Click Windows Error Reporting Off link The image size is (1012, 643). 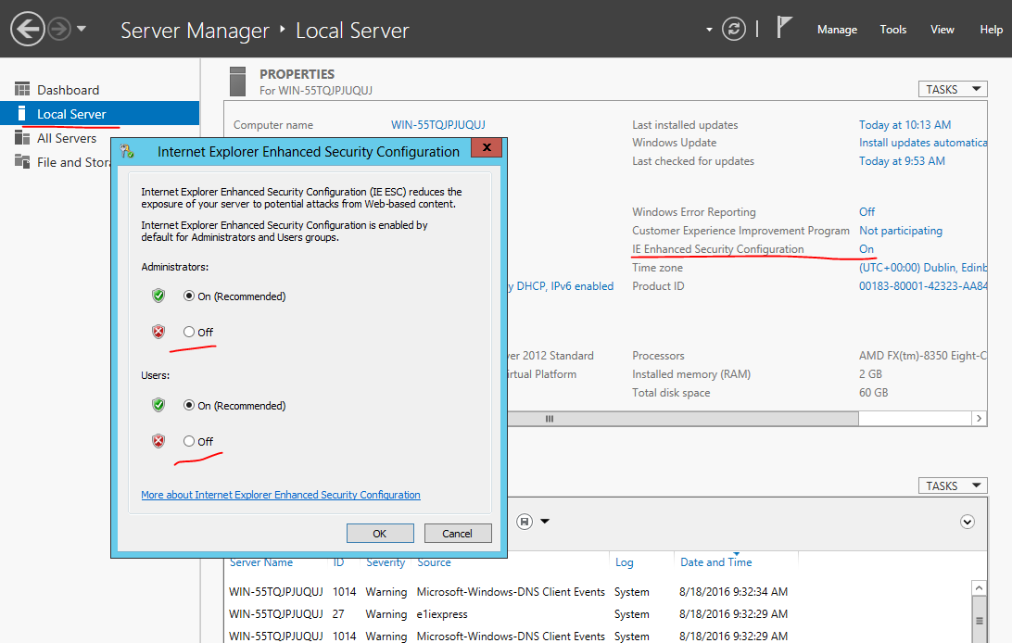pyautogui.click(x=867, y=211)
